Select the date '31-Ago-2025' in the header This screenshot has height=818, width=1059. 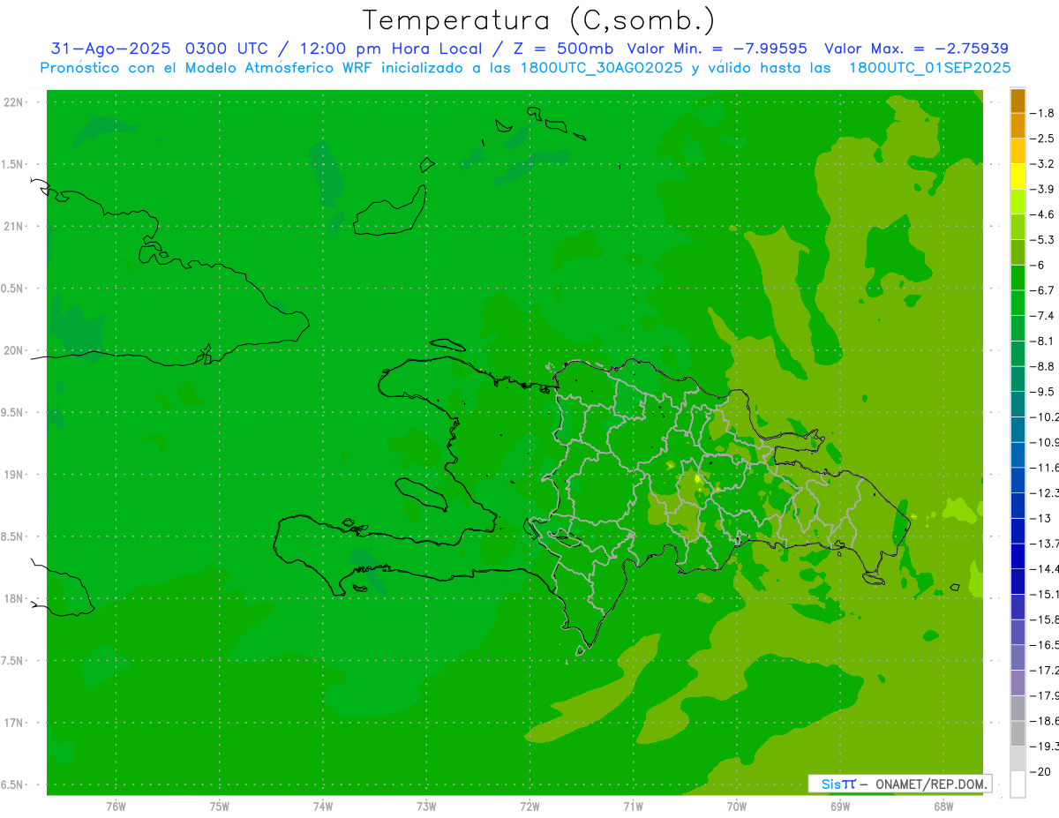click(109, 49)
